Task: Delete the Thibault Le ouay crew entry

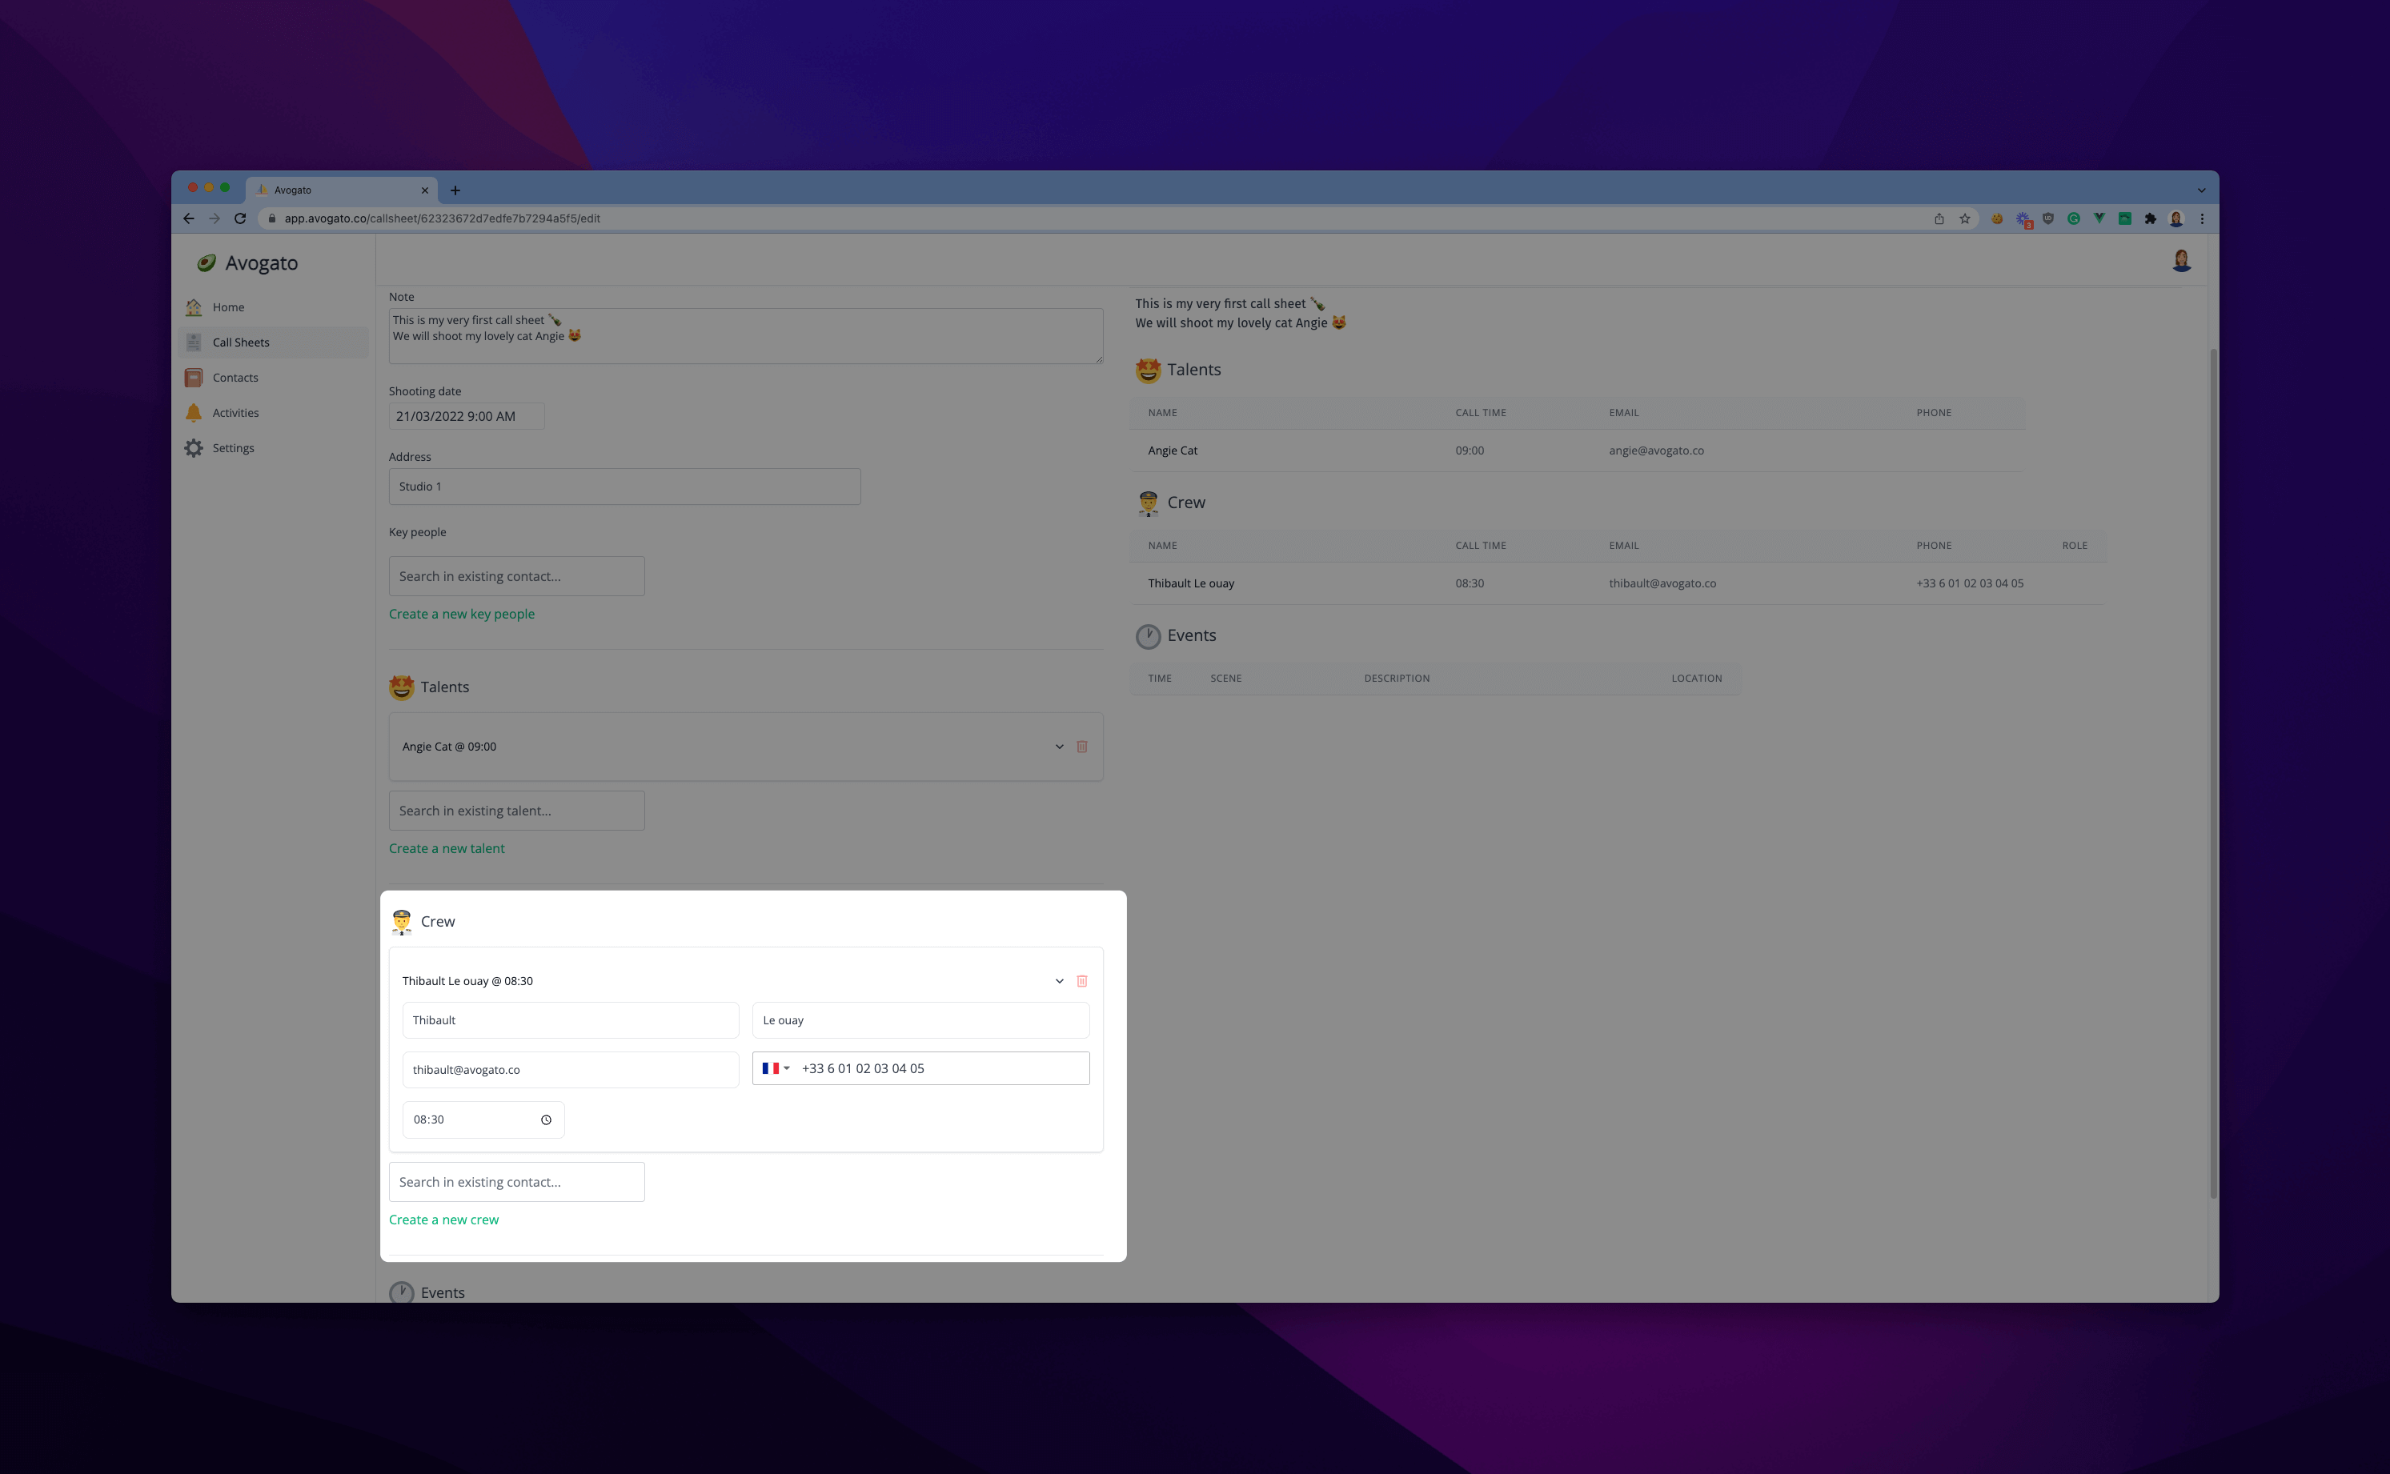Action: coord(1081,981)
